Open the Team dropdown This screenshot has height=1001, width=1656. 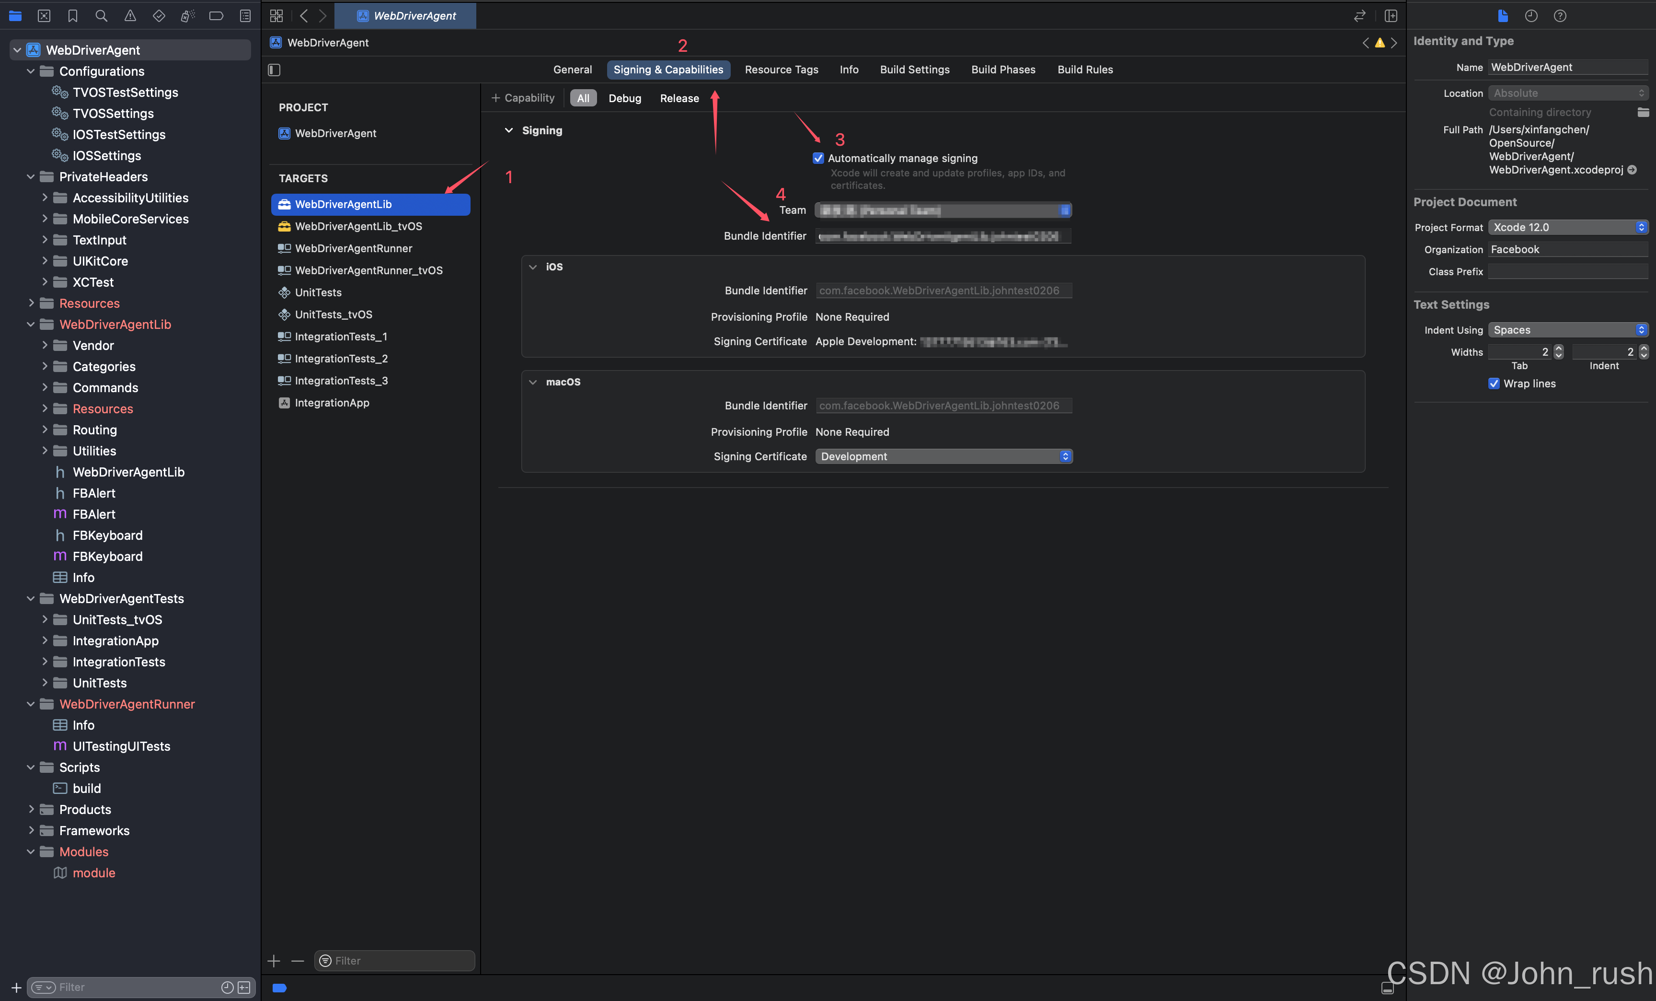click(x=943, y=210)
